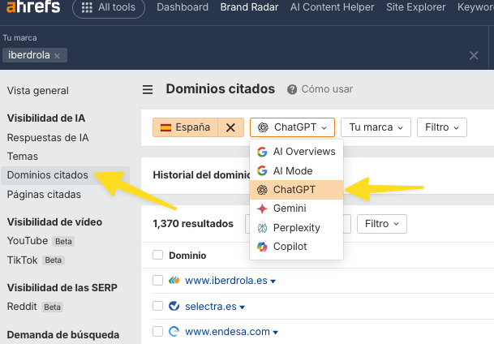The width and height of the screenshot is (494, 344).
Task: Open the Filtro dropdown beside results
Action: [x=382, y=224]
